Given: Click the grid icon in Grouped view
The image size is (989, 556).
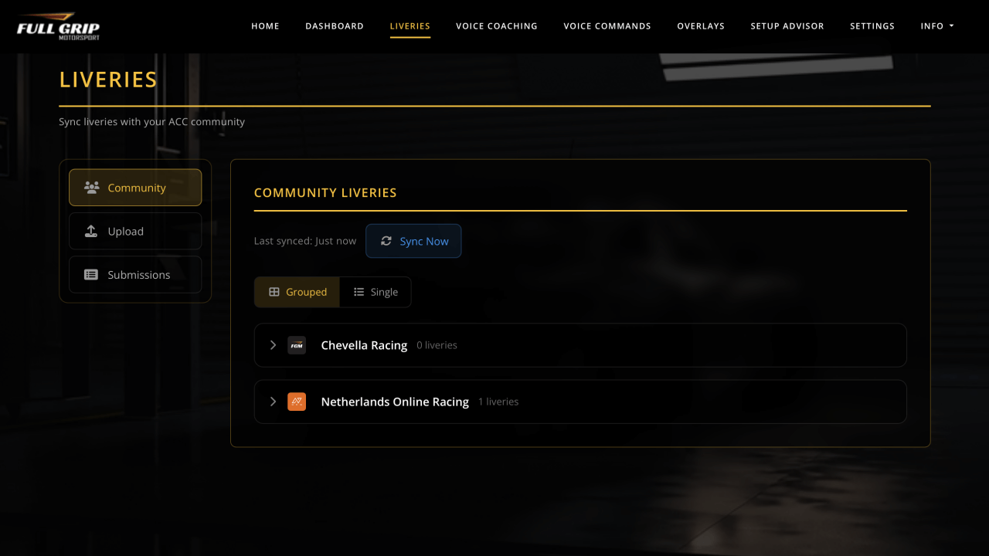Looking at the screenshot, I should [274, 292].
